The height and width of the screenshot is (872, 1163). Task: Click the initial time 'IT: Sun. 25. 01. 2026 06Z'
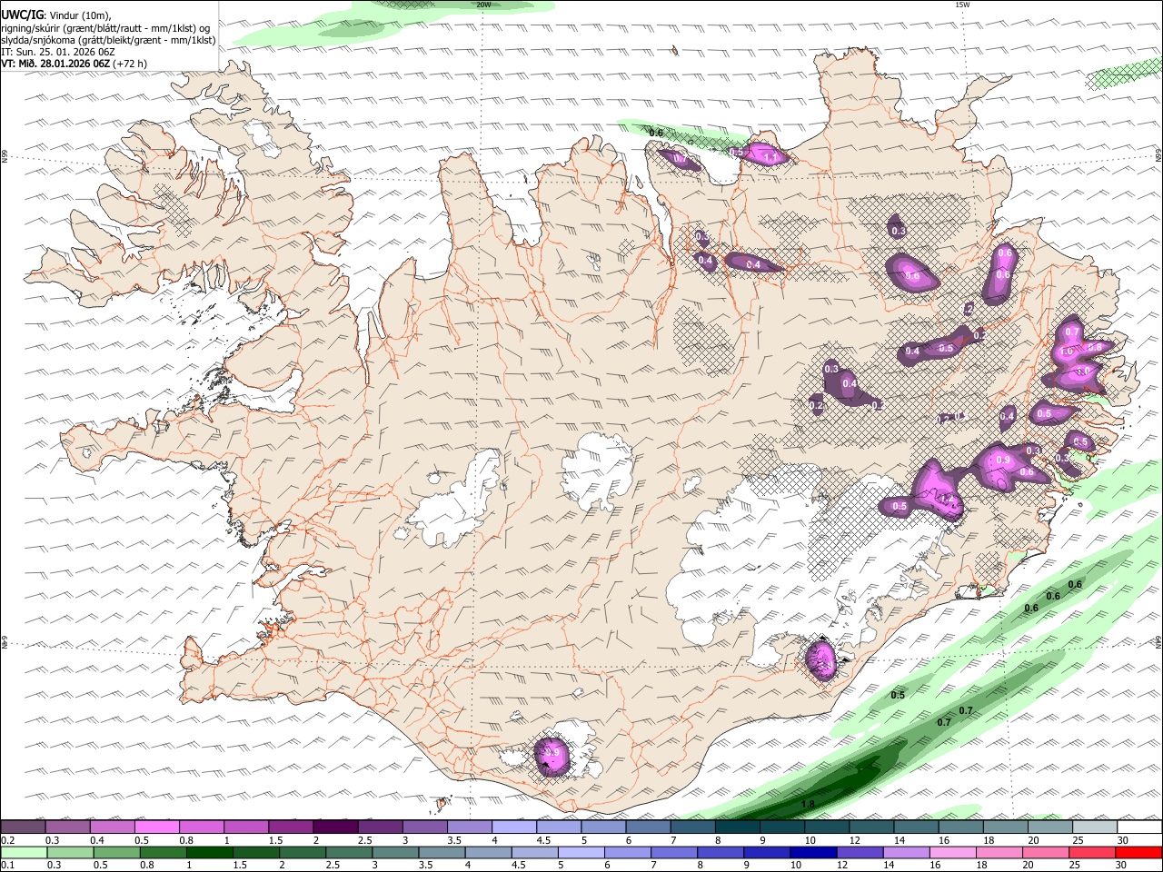click(58, 52)
